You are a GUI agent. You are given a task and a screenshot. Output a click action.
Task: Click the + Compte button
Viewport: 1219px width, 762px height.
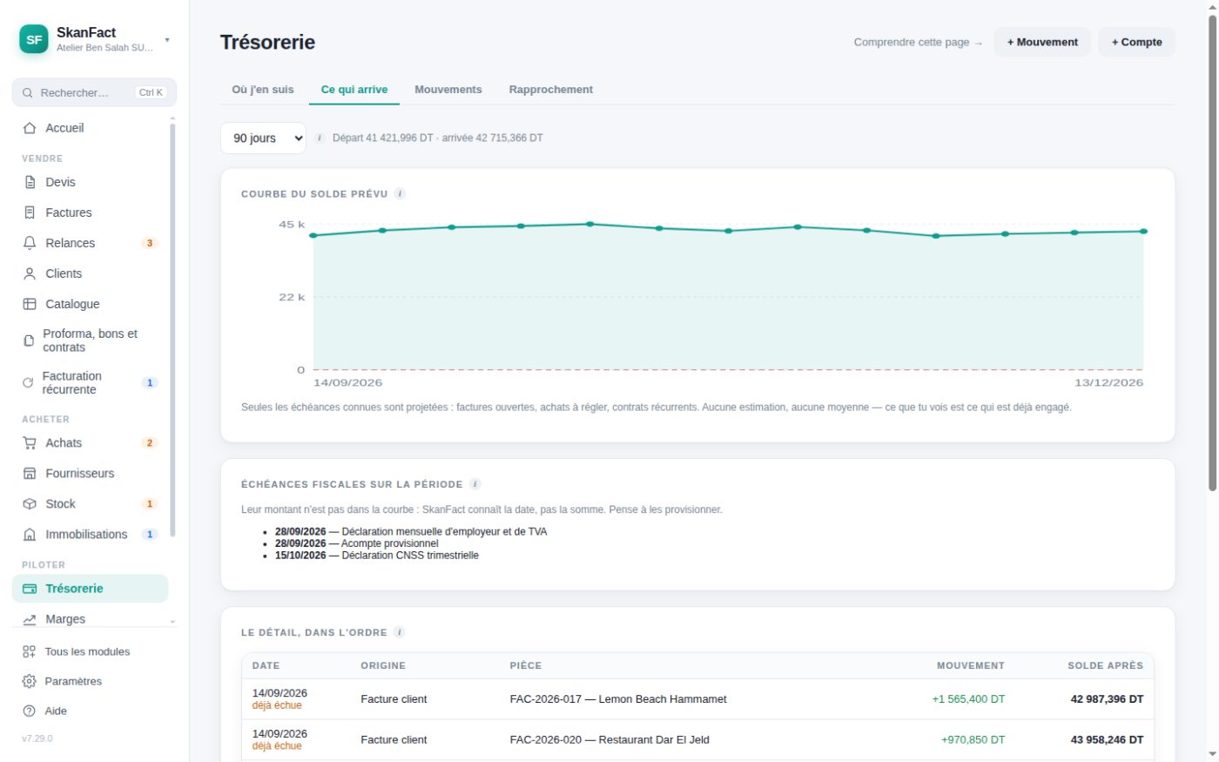click(x=1136, y=42)
